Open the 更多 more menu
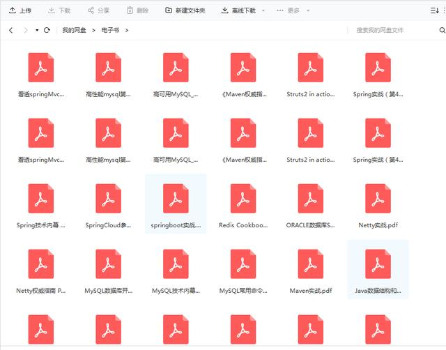446x350 pixels. (288, 10)
